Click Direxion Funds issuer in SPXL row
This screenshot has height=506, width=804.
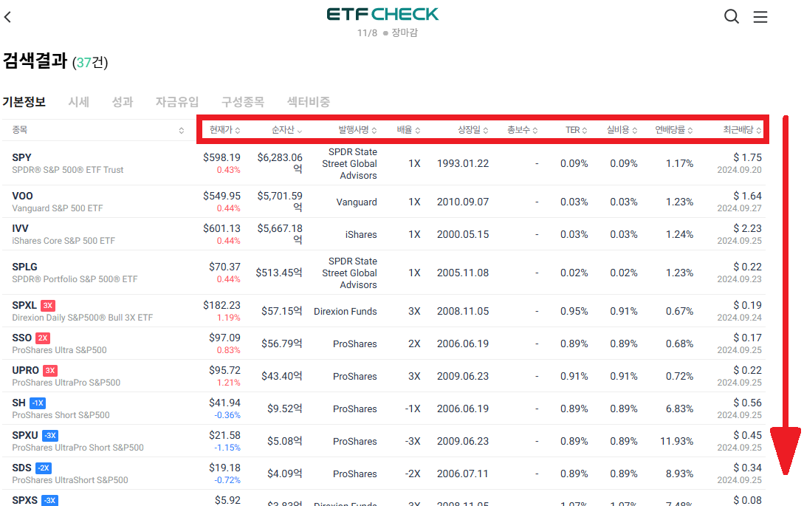coord(345,312)
